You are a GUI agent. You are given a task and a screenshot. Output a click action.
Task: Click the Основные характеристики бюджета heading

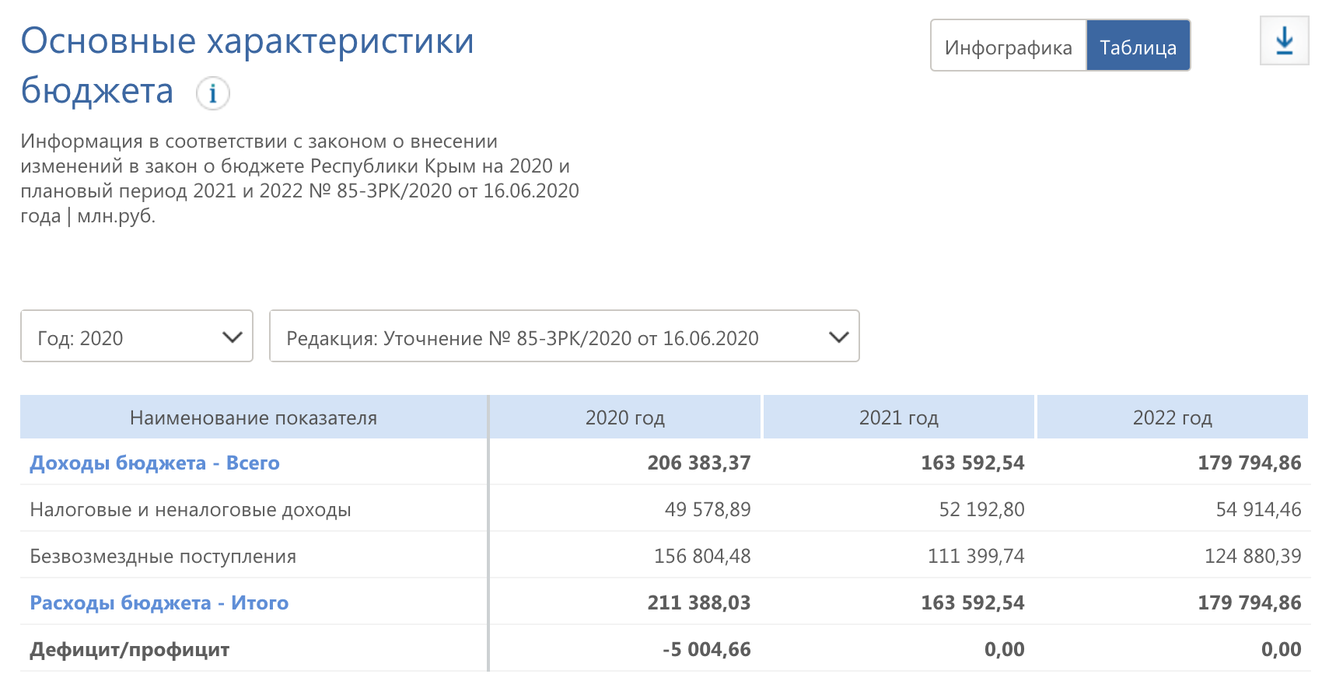tap(247, 65)
